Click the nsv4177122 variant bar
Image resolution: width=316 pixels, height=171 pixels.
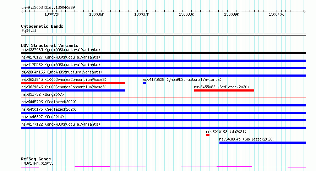163,128
